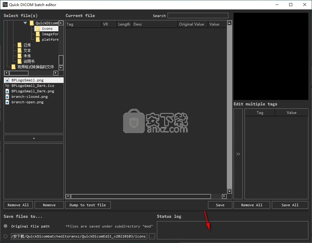
Task: Click Value column header in Current file
Action: point(217,24)
